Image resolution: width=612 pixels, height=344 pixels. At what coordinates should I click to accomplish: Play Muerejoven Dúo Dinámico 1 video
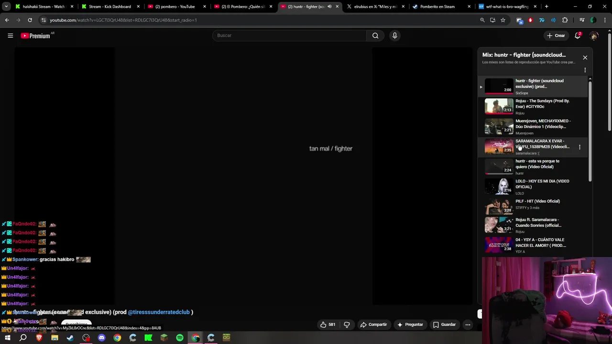533,127
